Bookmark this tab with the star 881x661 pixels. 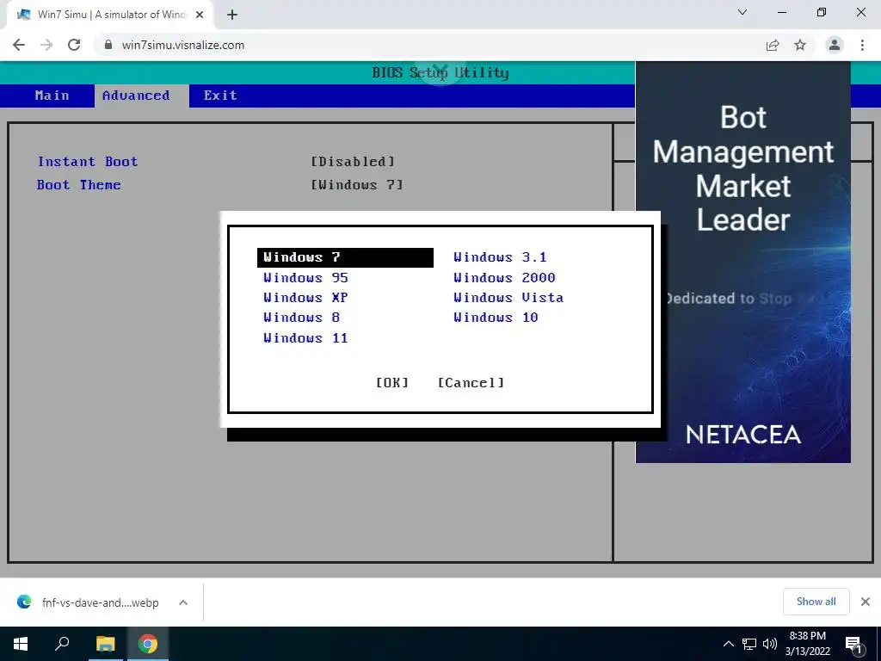pos(800,45)
